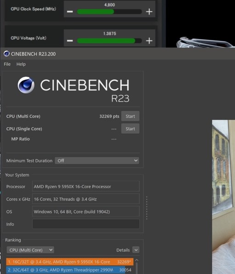Viewport: 235px width, 274px height.
Task: Increase CPU Voltage with plus button
Action: [149, 41]
